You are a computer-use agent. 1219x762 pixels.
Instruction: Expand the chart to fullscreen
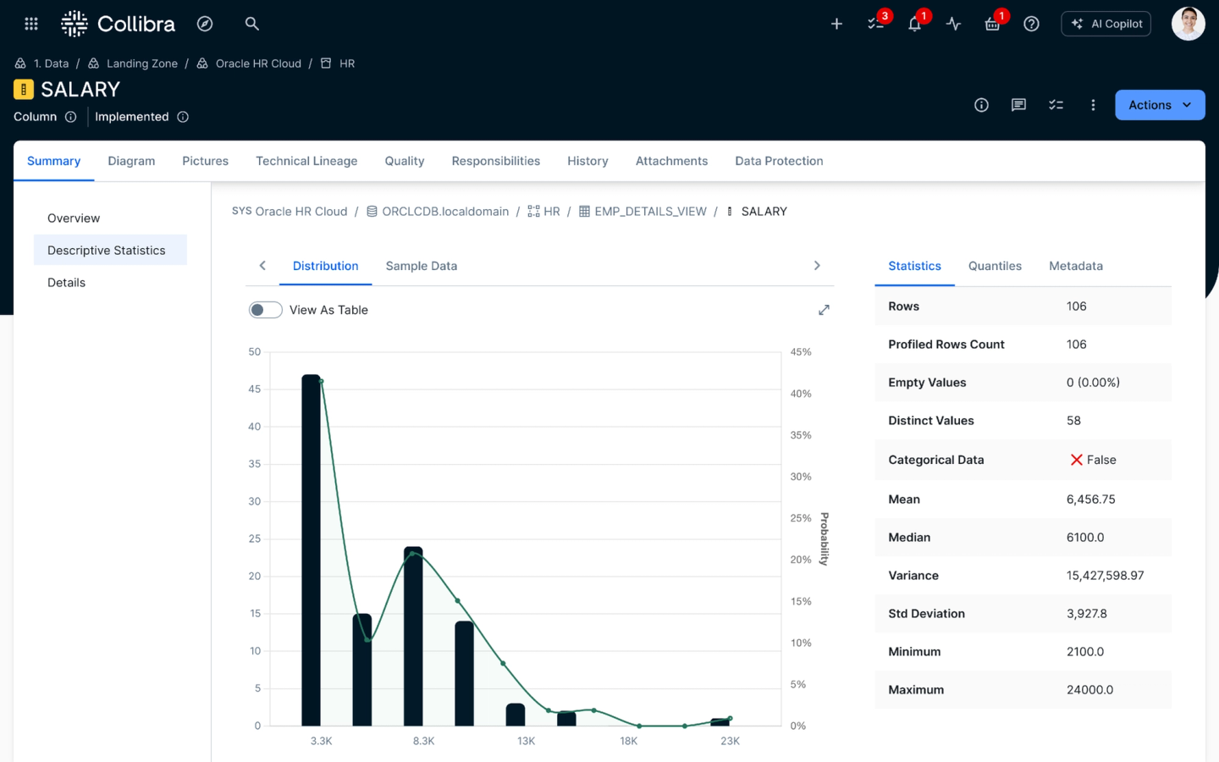click(824, 310)
